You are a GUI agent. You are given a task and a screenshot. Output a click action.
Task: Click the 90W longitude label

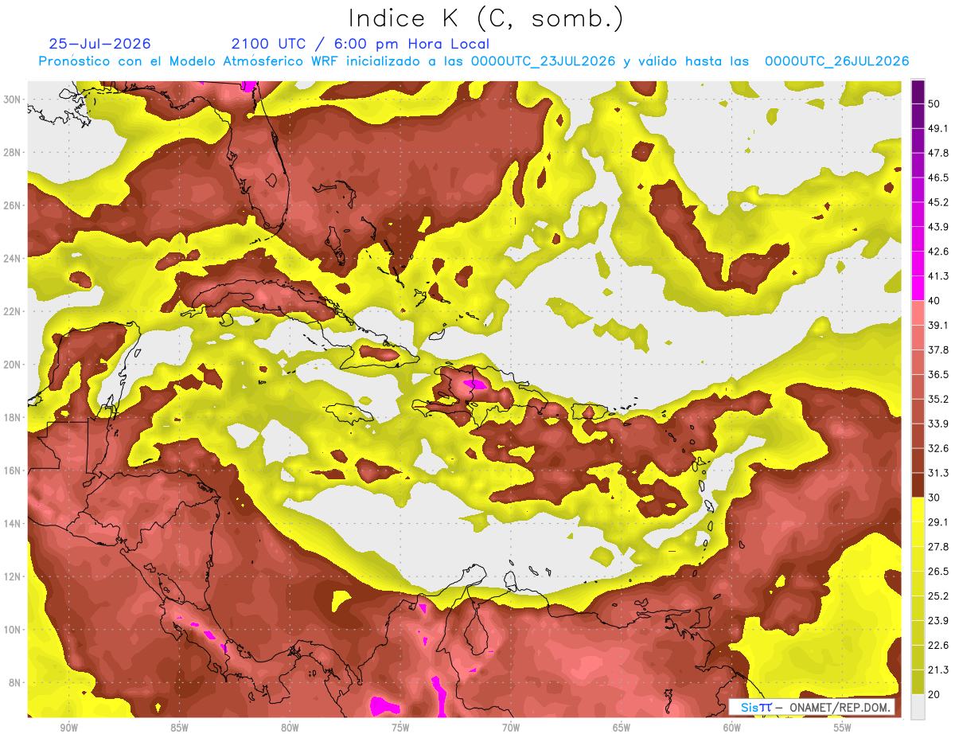(68, 728)
